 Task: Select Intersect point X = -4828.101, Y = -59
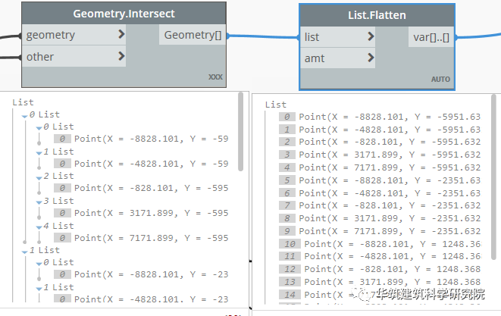pyautogui.click(x=151, y=164)
